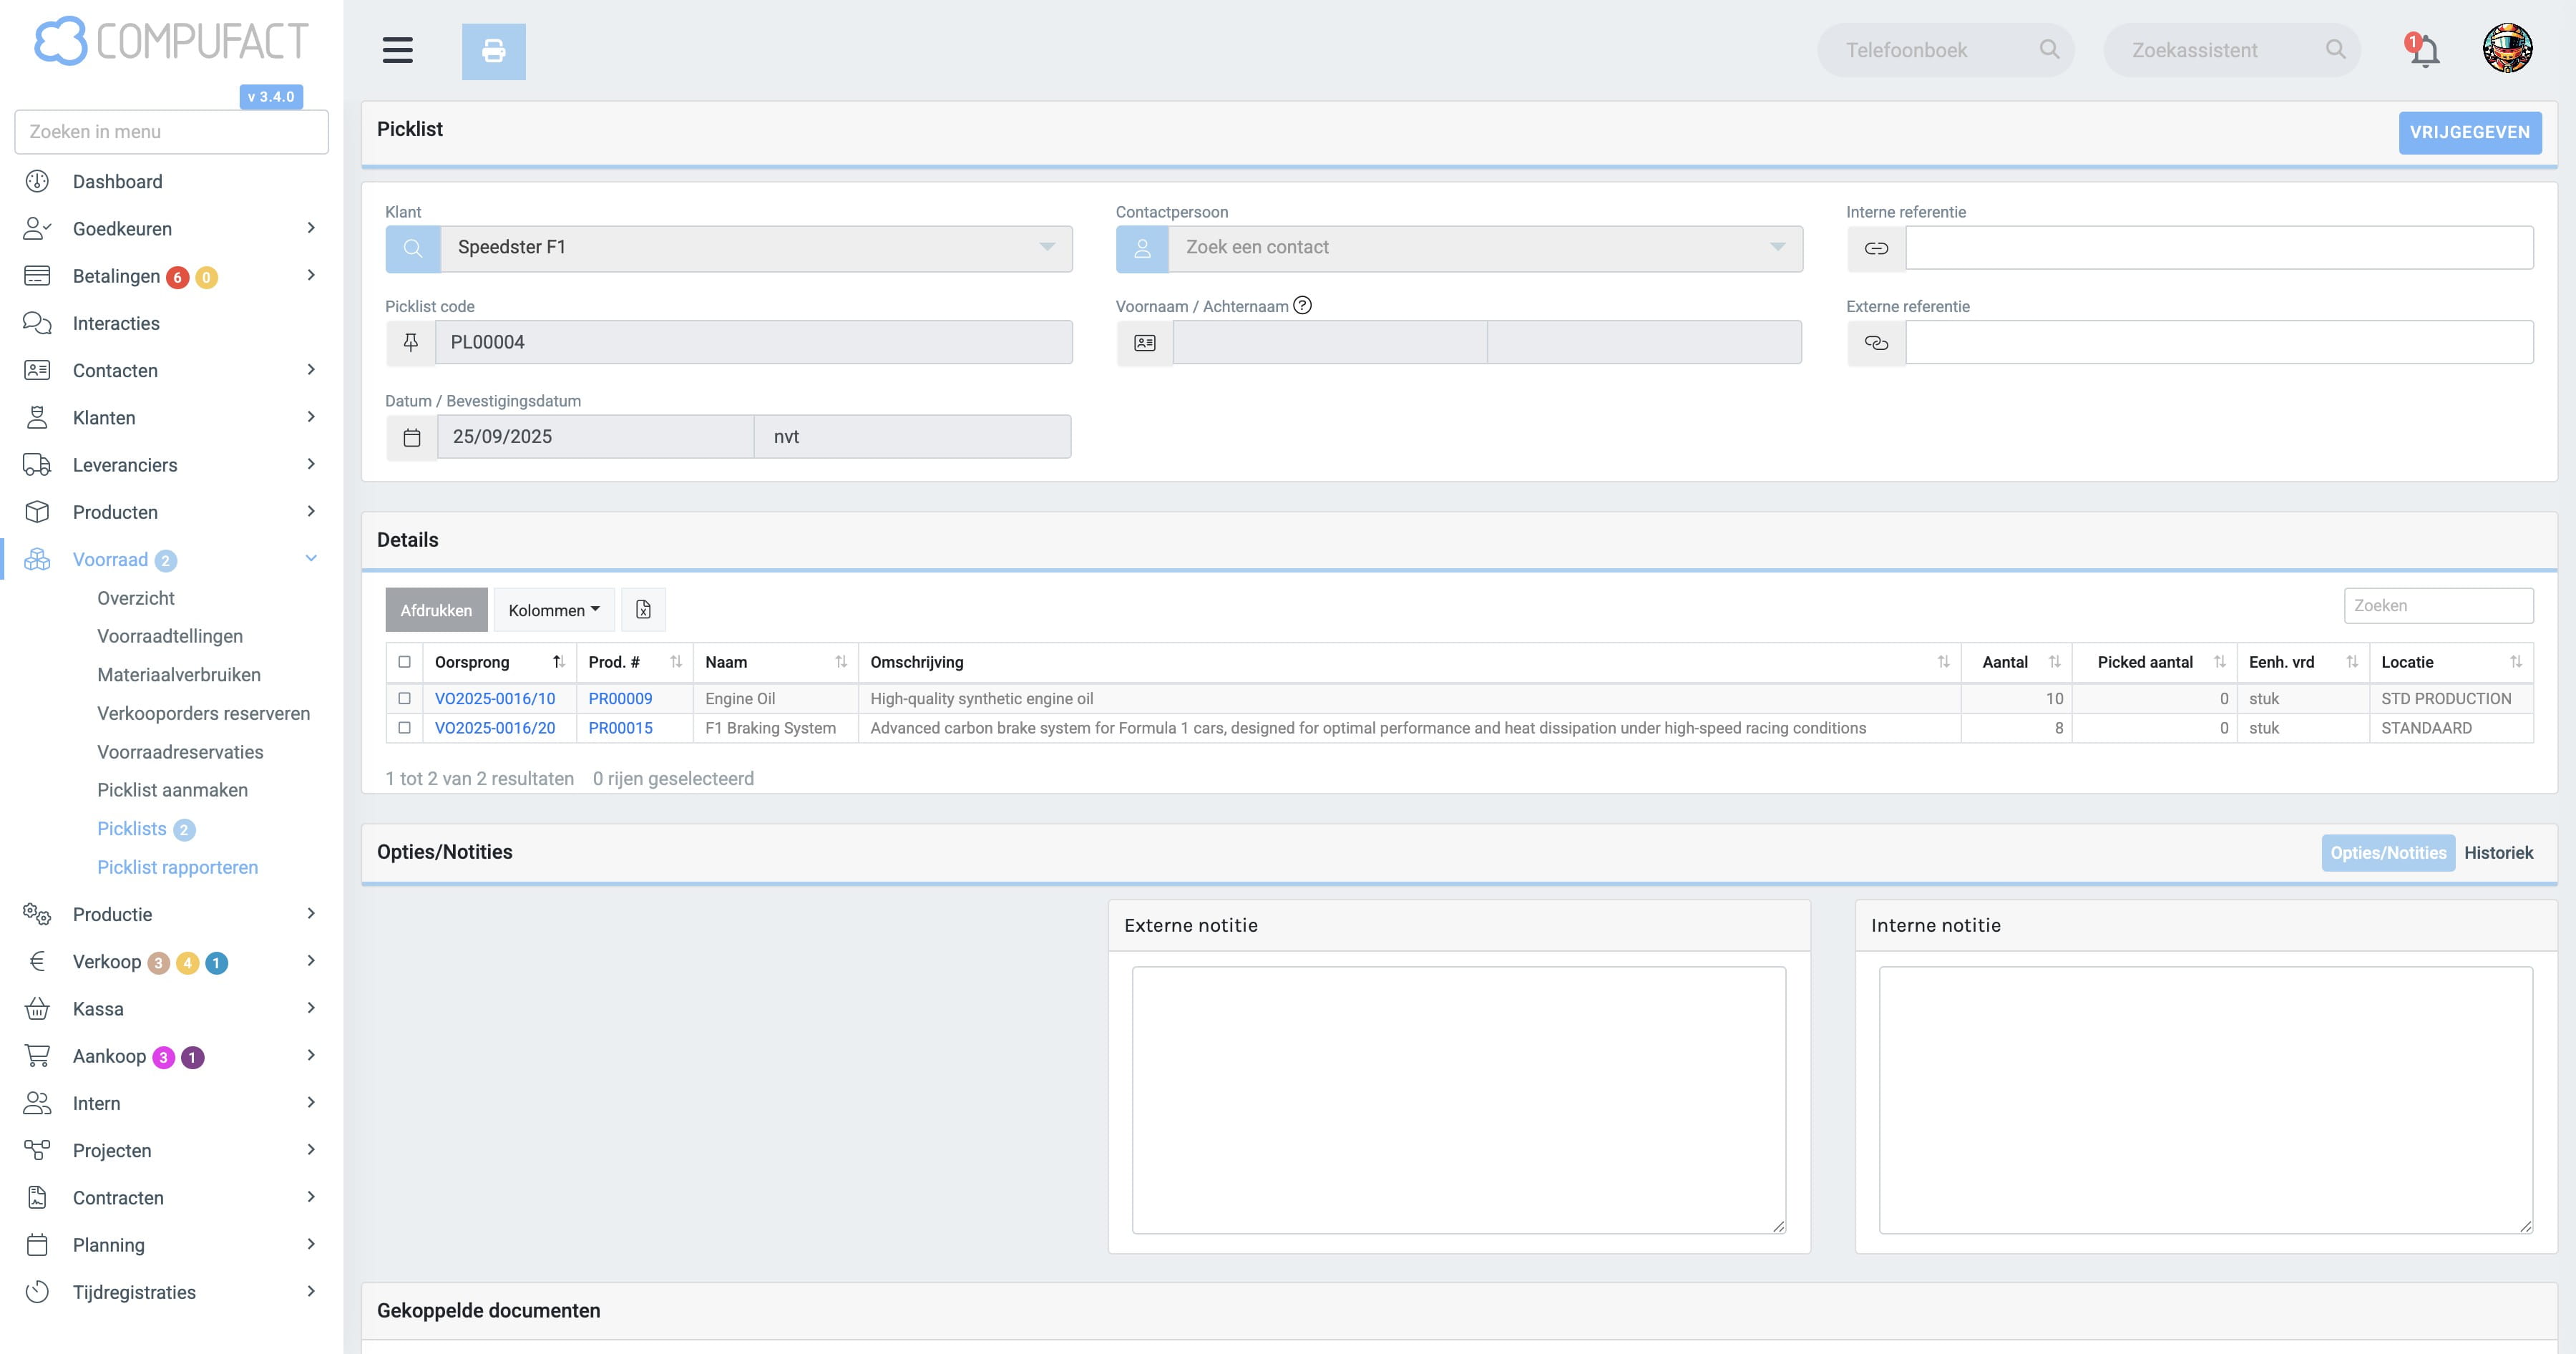The image size is (2576, 1354).
Task: Click the Productie gears icon
Action: [37, 914]
